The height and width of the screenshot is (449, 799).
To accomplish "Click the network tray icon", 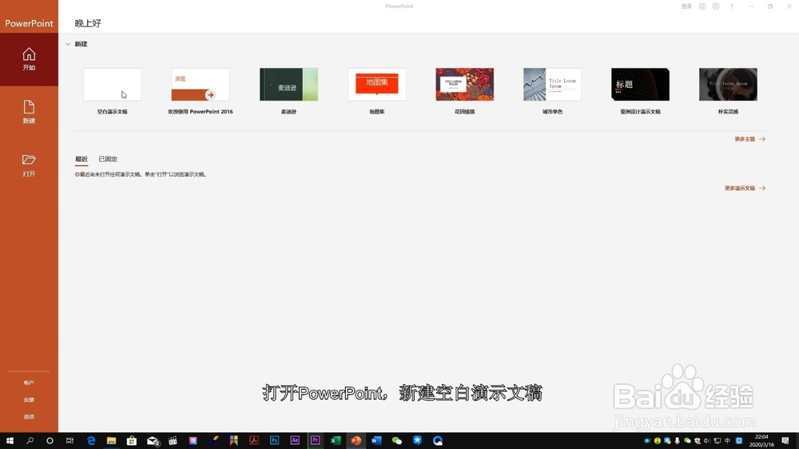I will coord(717,441).
